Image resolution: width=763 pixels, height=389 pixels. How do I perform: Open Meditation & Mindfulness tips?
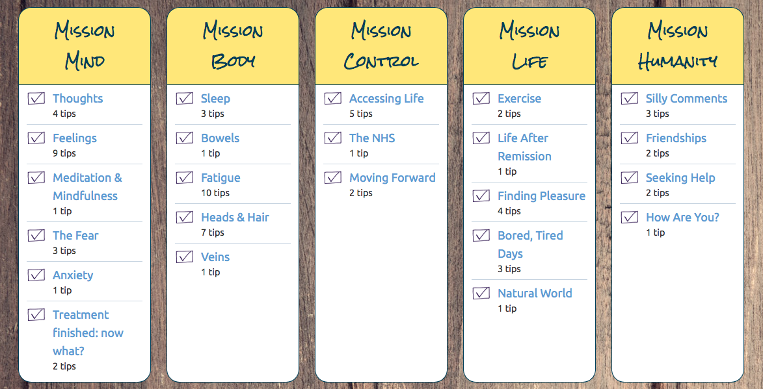click(88, 186)
